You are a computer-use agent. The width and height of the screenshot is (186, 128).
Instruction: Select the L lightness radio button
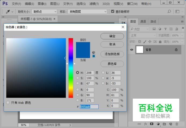(103, 72)
